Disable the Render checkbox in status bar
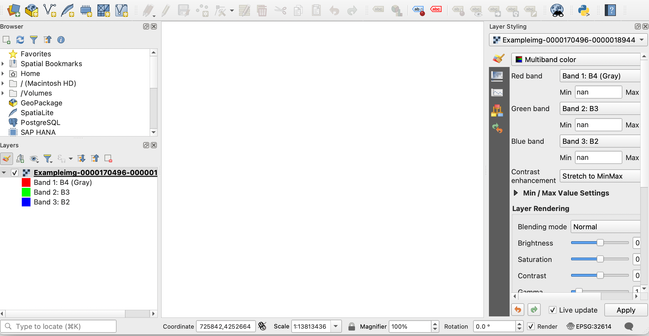The width and height of the screenshot is (649, 336). click(531, 326)
